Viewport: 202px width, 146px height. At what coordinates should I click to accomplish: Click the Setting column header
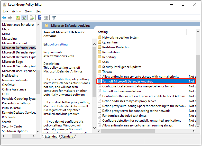pos(103,32)
